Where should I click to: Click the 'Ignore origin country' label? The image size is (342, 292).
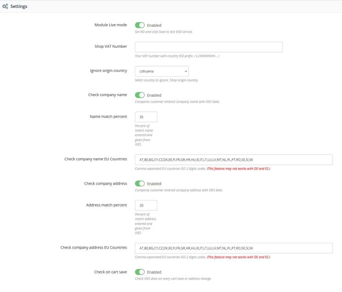[109, 71]
